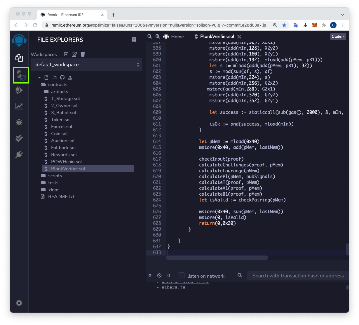The height and width of the screenshot is (325, 359).
Task: Select the Remix - Ethereum IDE browser tab
Action: click(x=72, y=15)
